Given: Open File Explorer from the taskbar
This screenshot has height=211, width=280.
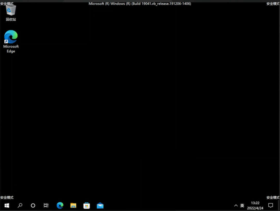Looking at the screenshot, I should (73, 206).
